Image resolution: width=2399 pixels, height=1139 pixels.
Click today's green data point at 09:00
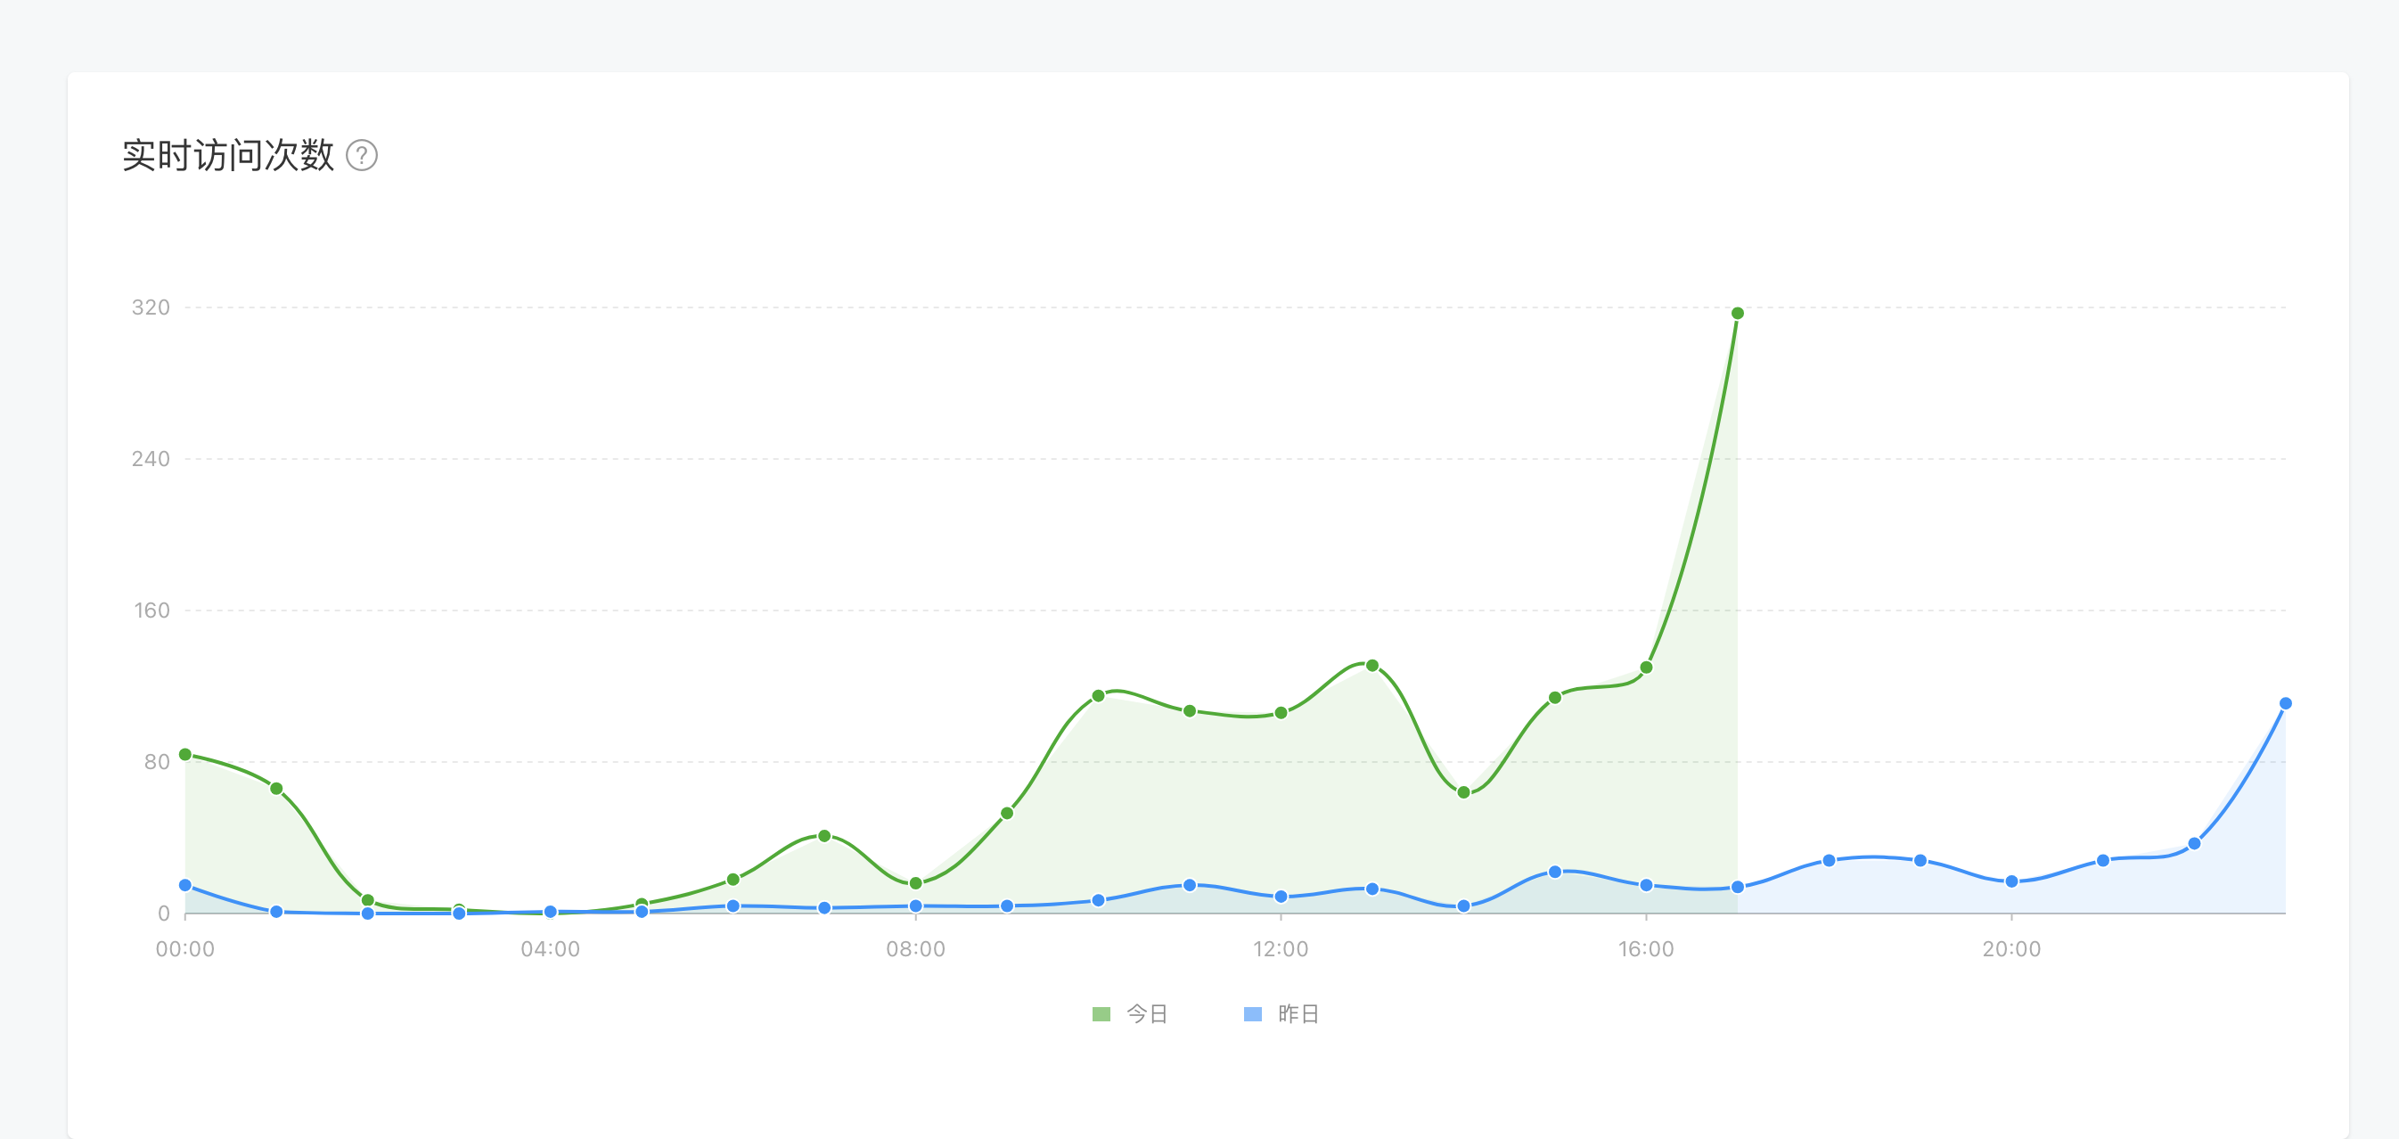(x=1007, y=813)
